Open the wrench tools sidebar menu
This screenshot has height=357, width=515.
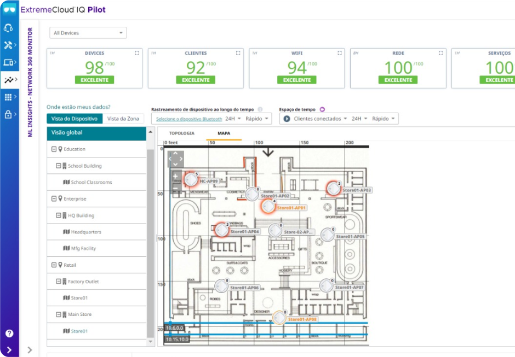(8, 45)
